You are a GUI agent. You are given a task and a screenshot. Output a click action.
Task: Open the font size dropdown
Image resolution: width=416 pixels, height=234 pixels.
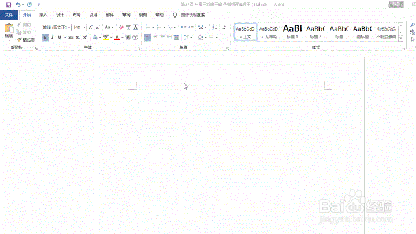[84, 27]
